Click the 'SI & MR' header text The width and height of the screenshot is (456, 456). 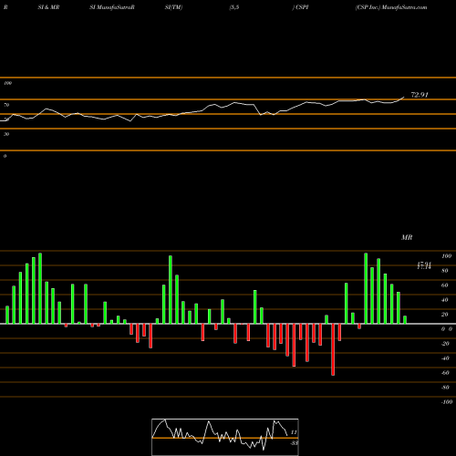(x=48, y=7)
